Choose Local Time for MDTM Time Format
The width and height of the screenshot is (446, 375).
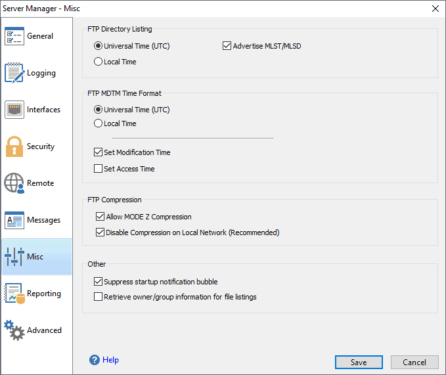(98, 123)
